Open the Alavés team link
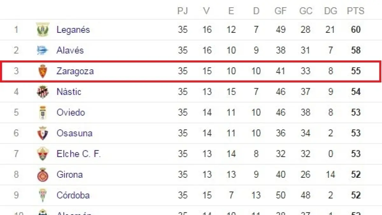 coord(70,50)
